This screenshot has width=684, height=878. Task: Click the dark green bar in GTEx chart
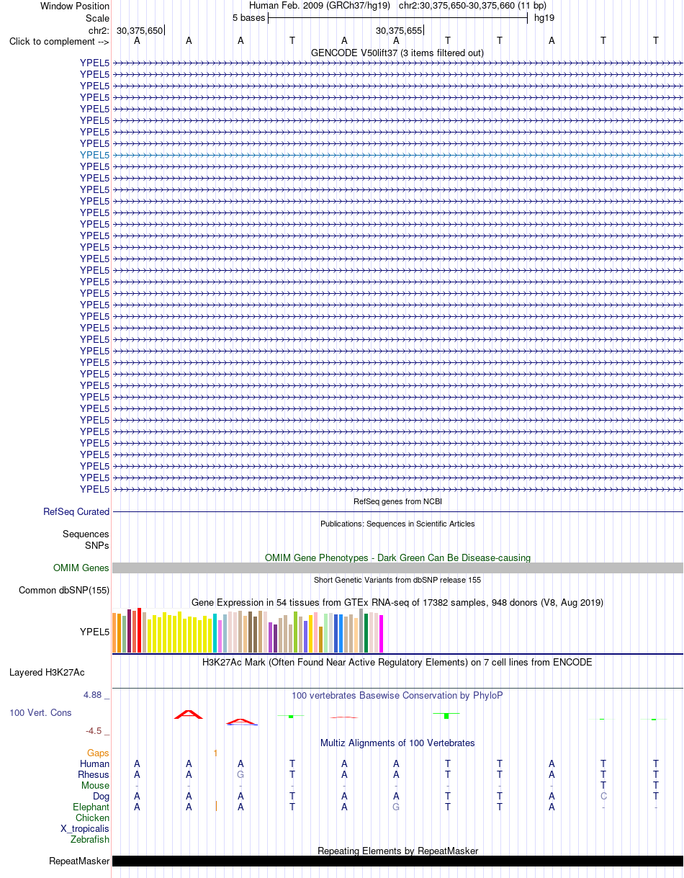tap(366, 633)
